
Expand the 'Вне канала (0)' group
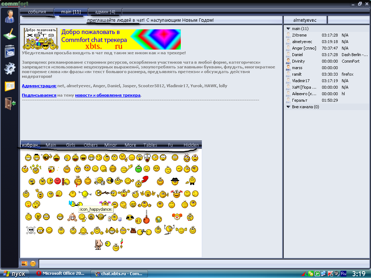tap(288, 107)
